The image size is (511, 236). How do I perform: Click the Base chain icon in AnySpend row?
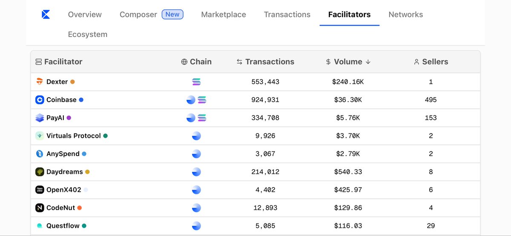point(196,154)
